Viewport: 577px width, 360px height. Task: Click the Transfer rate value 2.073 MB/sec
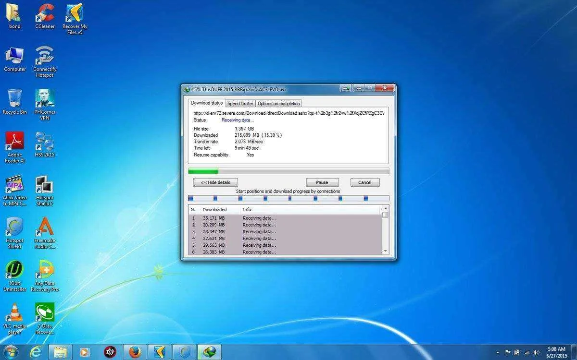249,142
